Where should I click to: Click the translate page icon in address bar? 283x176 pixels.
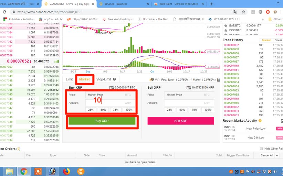235,12
